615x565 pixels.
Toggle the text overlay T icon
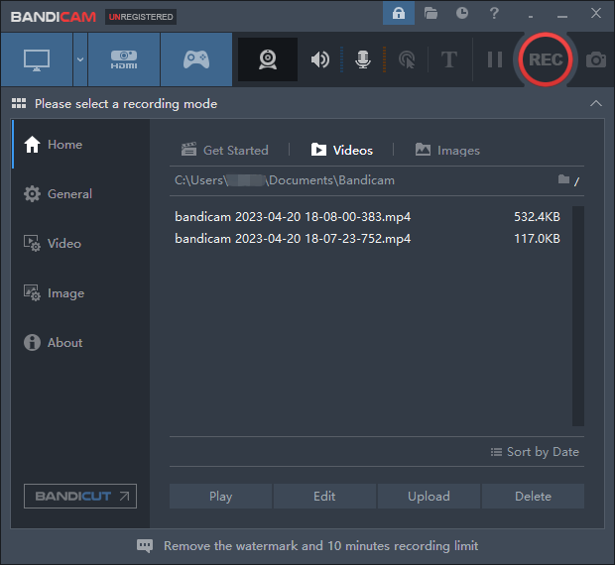(449, 59)
